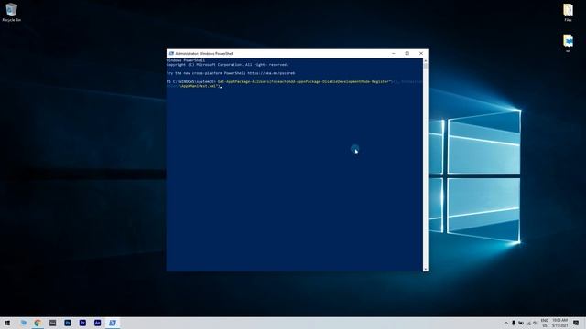Open volume control tray icon

[535, 323]
